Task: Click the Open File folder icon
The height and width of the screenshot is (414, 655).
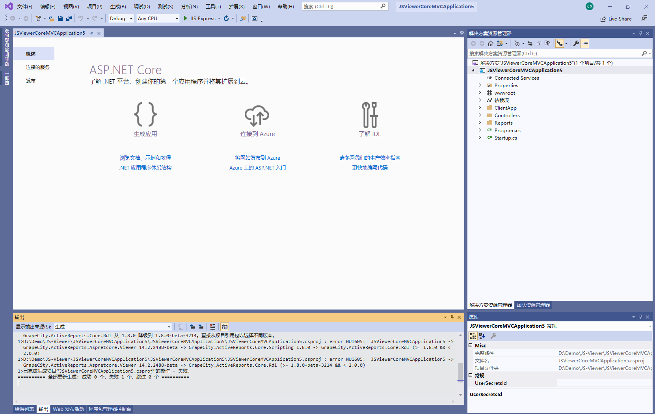Action: tap(51, 18)
